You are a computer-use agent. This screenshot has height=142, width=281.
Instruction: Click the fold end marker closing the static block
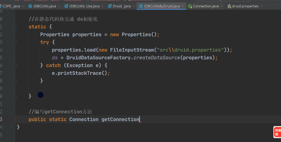(15, 96)
